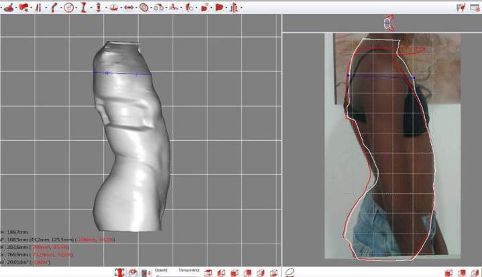Click the first cube view preset at bottom
Viewport: 482px width, 277px height.
208,272
